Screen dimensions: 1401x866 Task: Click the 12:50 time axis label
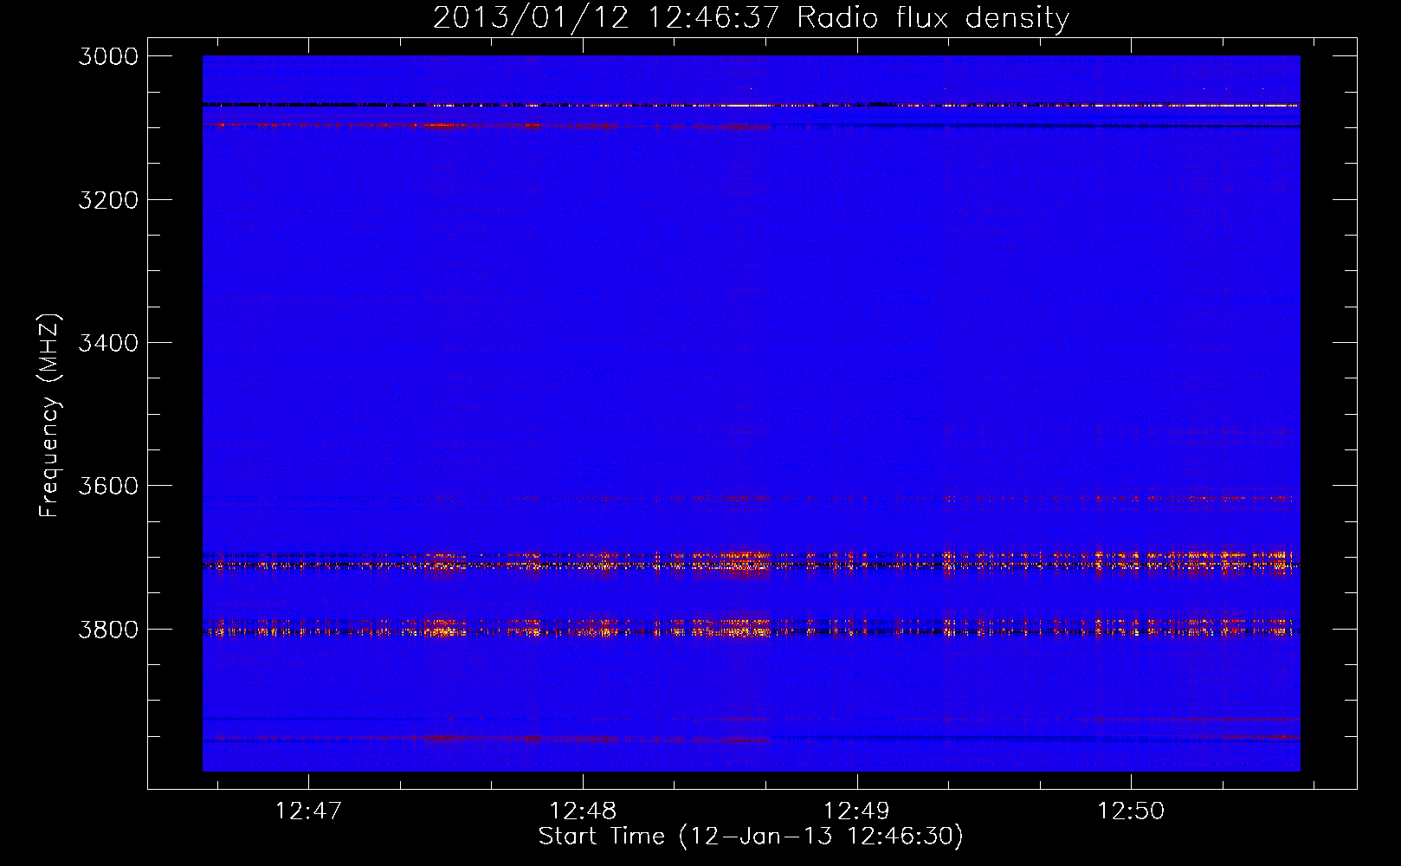coord(1131,811)
